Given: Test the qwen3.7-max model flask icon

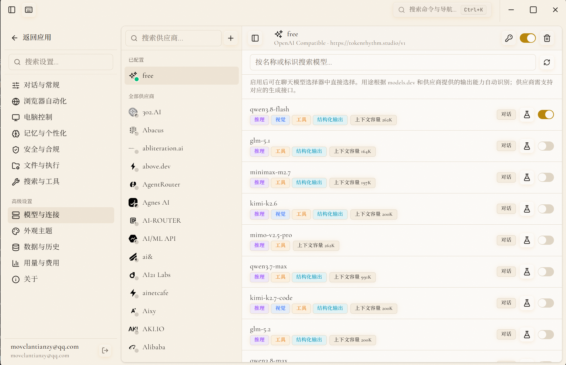Looking at the screenshot, I should pos(527,271).
